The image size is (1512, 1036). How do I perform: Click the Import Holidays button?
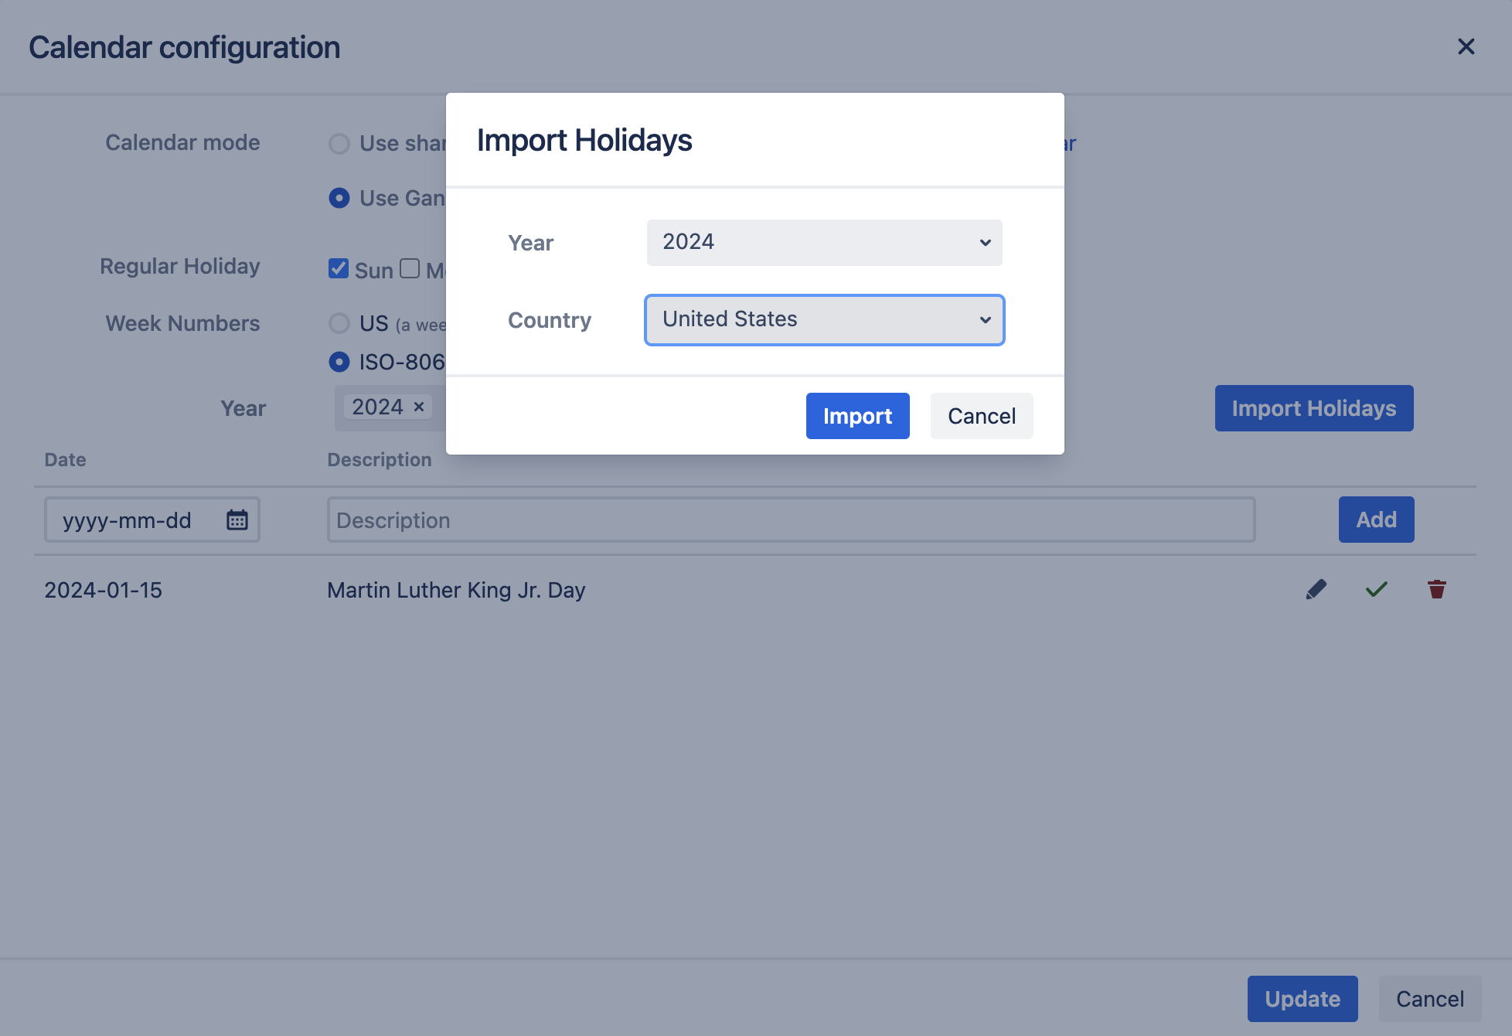click(1313, 408)
